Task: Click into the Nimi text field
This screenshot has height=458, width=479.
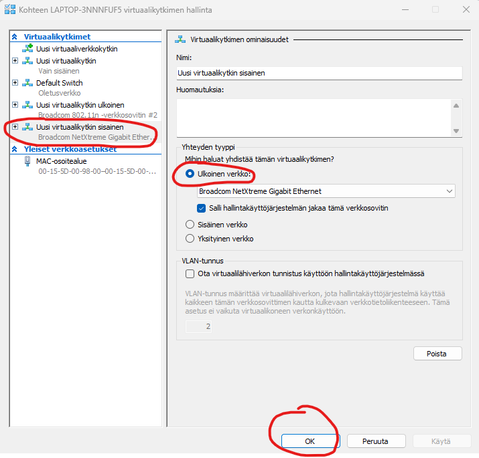Action: click(319, 73)
